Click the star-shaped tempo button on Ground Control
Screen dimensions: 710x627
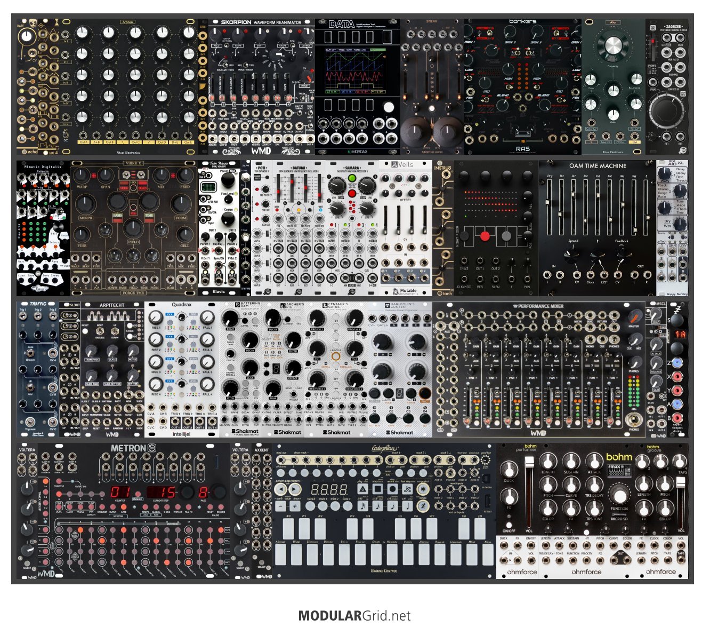pos(423,489)
